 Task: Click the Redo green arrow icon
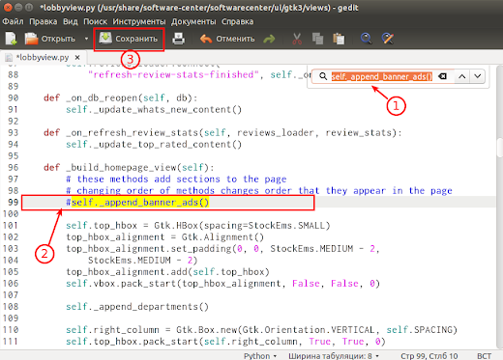[x=269, y=39]
